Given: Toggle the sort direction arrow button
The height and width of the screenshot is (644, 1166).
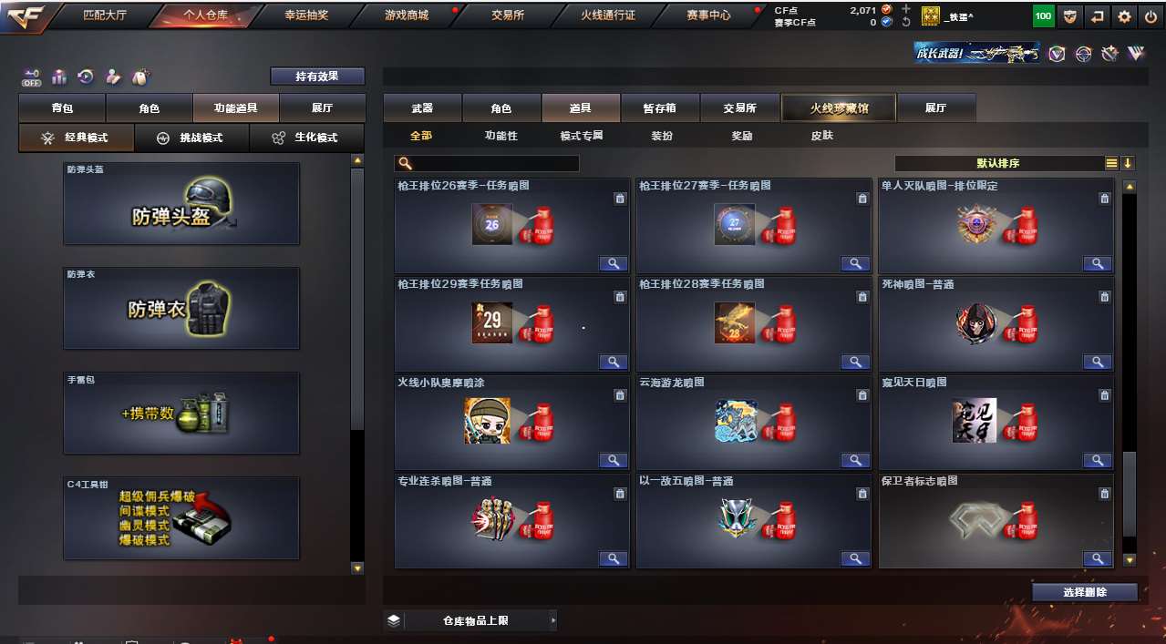Looking at the screenshot, I should click(1128, 163).
